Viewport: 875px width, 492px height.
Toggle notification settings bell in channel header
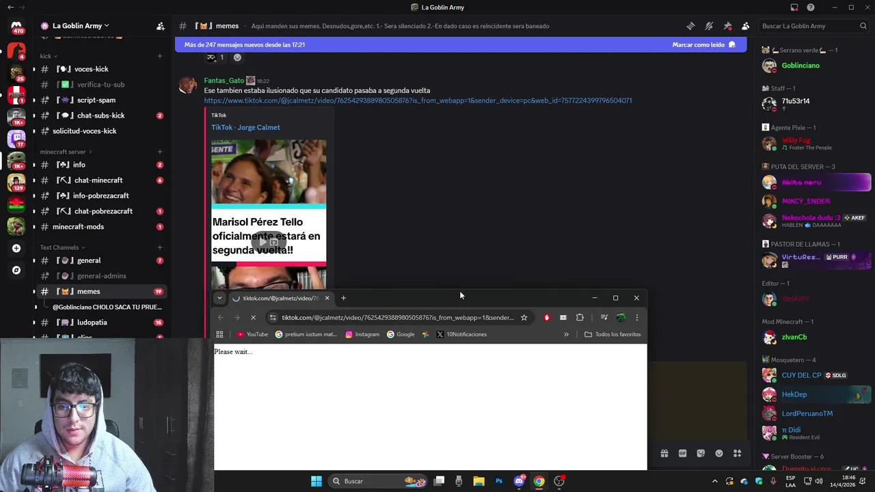coord(709,26)
